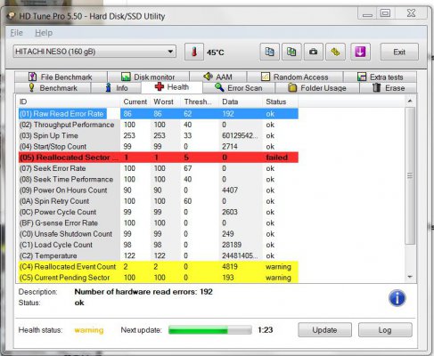Click the yellow Health status warning text
Image resolution: width=434 pixels, height=356 pixels.
pos(89,330)
